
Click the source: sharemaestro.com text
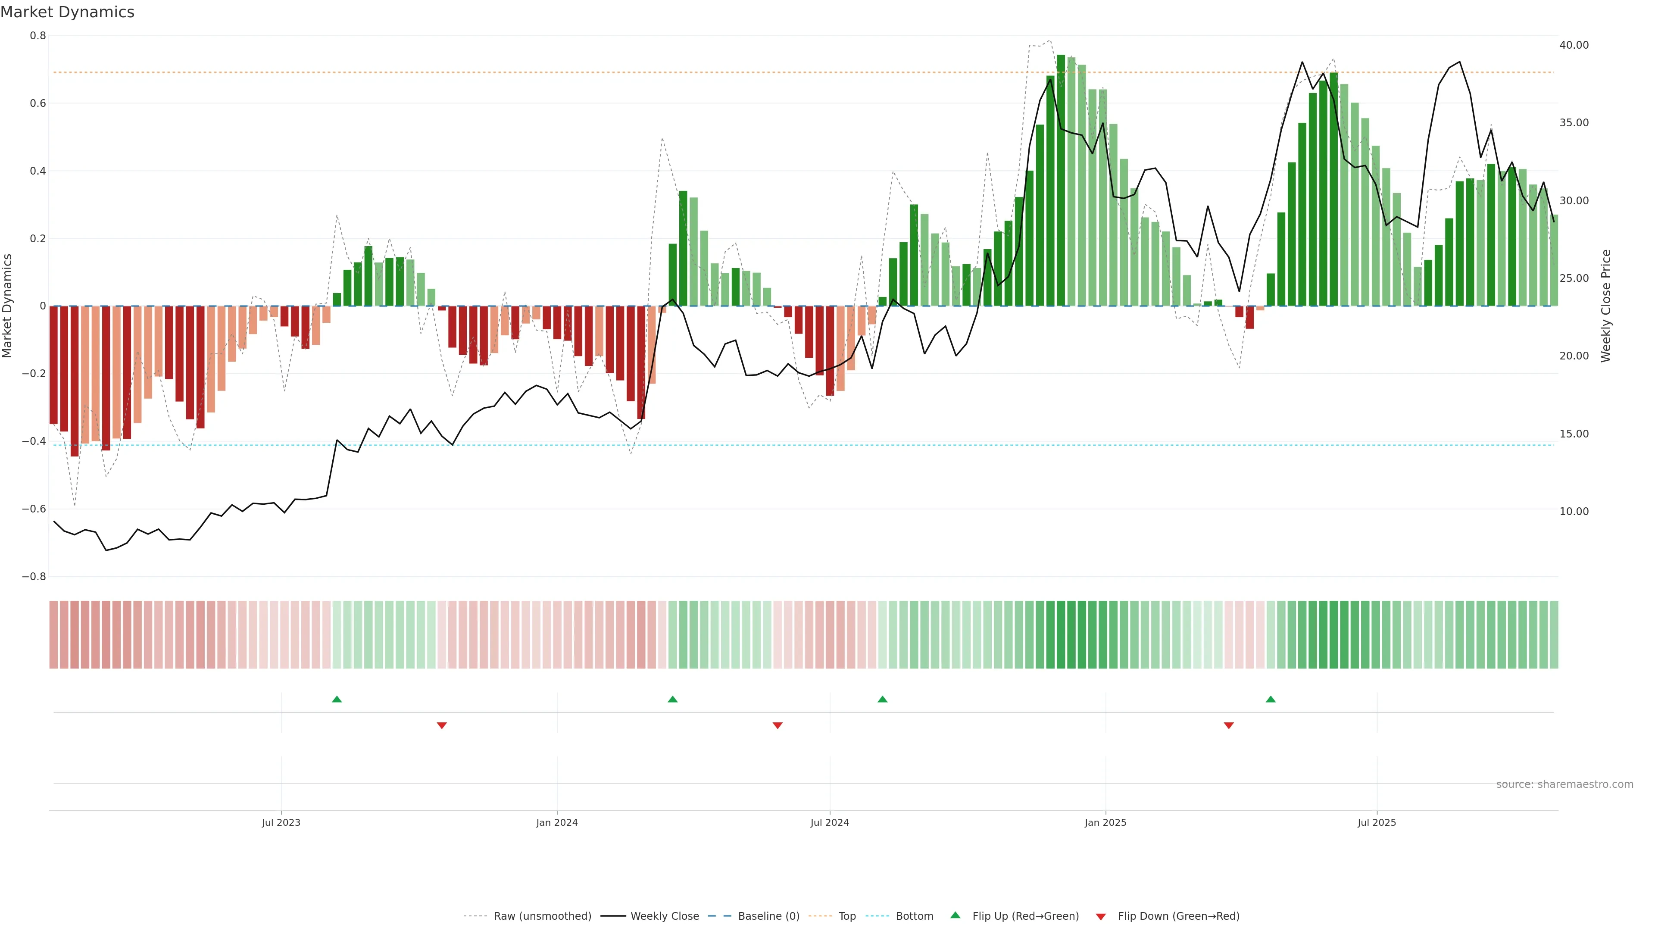click(1564, 784)
